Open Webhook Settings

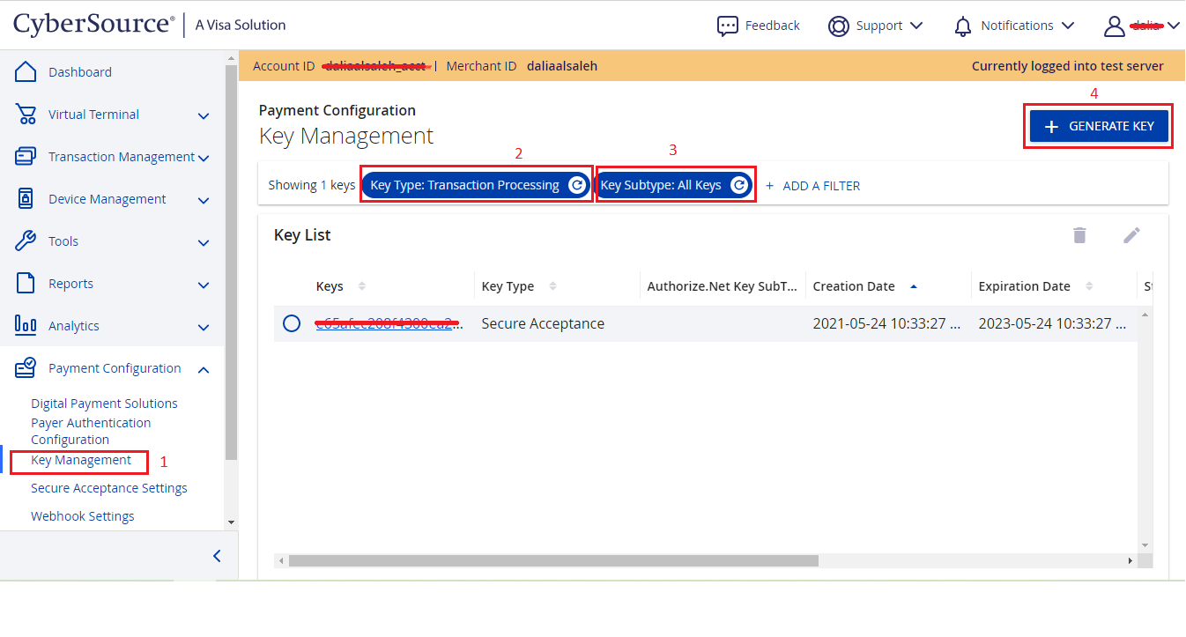tap(83, 516)
